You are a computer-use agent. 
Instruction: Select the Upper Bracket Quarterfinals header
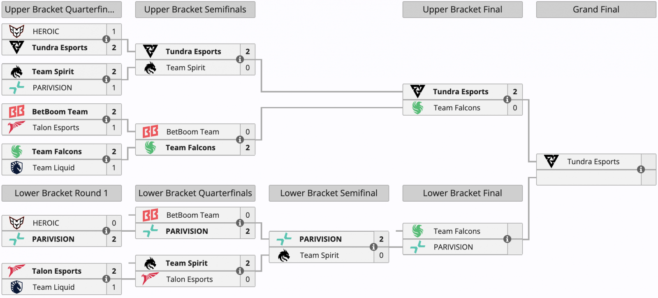point(62,9)
